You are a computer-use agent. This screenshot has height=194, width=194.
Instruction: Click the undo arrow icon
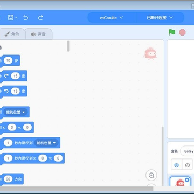[26, 18]
